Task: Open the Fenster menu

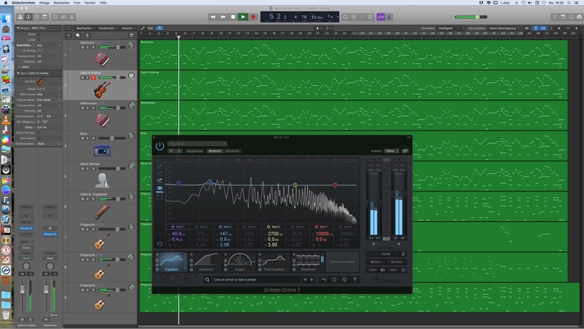Action: (x=90, y=3)
